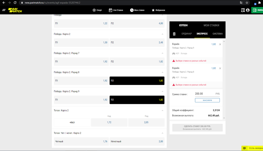Go back with browser back arrow
The width and height of the screenshot is (263, 151).
coord(4,3)
